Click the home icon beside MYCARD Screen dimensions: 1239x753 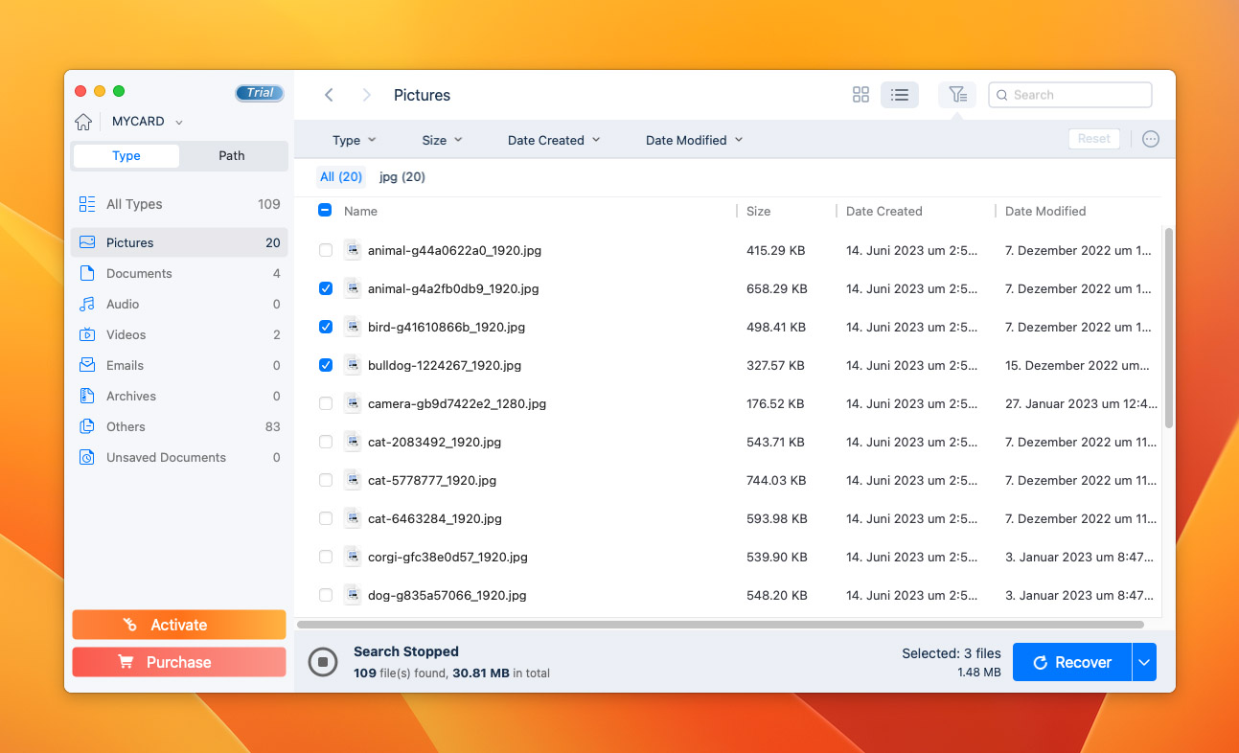point(84,122)
